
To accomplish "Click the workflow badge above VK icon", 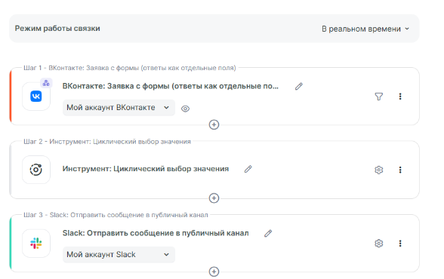I will [x=46, y=83].
